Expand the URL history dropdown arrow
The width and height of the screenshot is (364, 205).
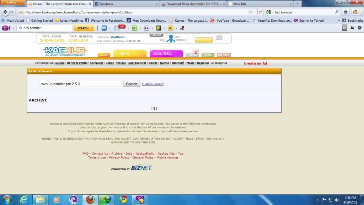pyautogui.click(x=255, y=12)
